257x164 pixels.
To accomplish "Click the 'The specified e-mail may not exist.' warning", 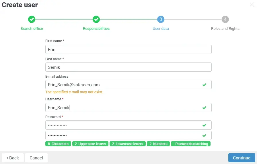I will tap(74, 92).
